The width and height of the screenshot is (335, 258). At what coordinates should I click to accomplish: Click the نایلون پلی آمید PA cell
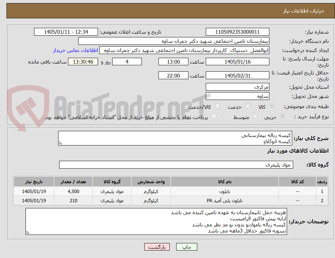tap(224, 201)
